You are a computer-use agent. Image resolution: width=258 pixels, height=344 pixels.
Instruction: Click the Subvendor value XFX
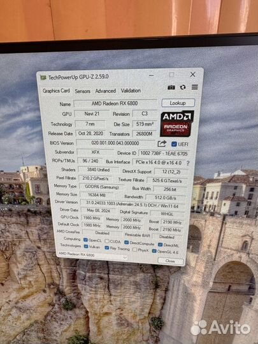[96, 152]
